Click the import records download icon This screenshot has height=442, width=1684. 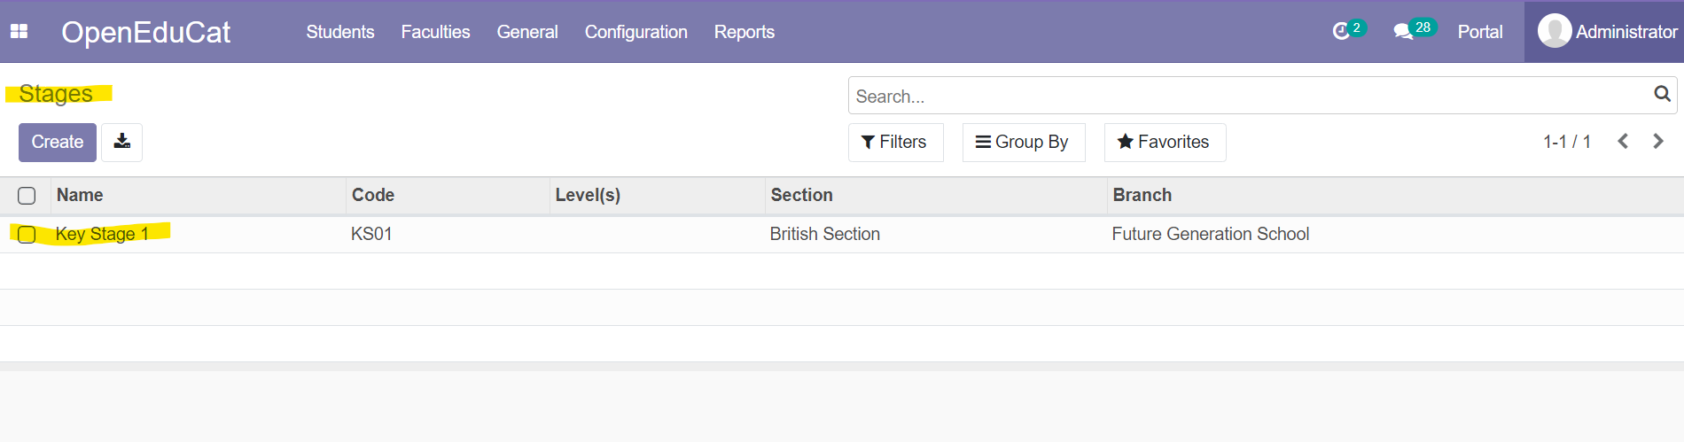pos(122,142)
